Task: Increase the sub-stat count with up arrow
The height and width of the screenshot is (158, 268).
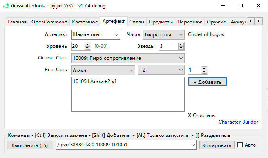Action: coord(204,68)
